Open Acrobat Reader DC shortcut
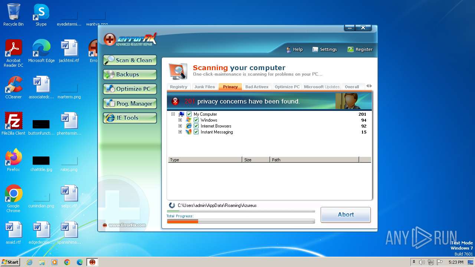Screen dimensions: 475x267 [x=13, y=53]
